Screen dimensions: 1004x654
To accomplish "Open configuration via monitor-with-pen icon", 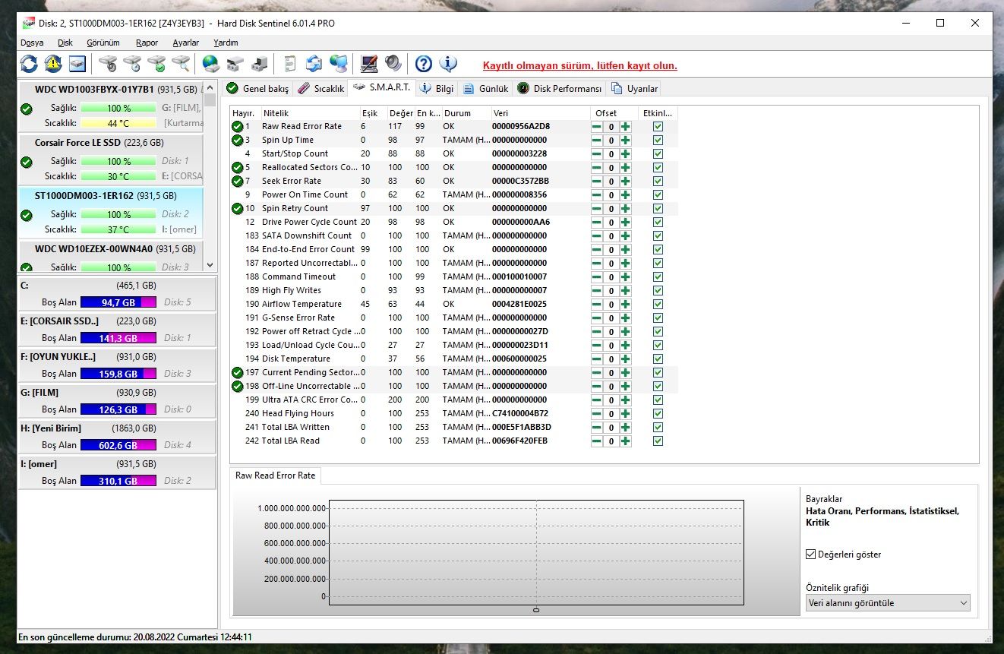I will [369, 64].
